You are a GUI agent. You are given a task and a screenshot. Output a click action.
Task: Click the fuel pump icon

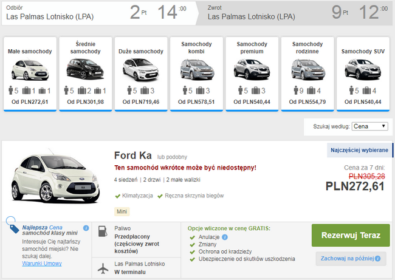103,231
